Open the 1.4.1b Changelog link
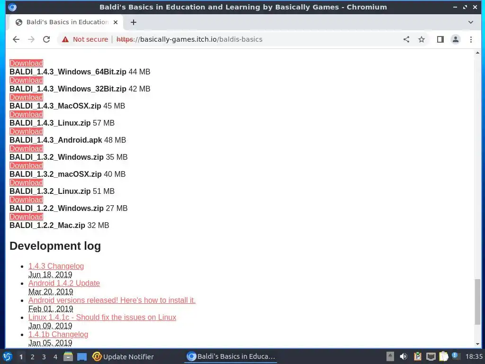Screen dimensions: 485x364 (x=58, y=334)
